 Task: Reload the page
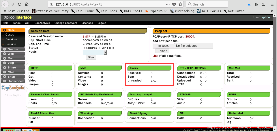coord(20,4)
